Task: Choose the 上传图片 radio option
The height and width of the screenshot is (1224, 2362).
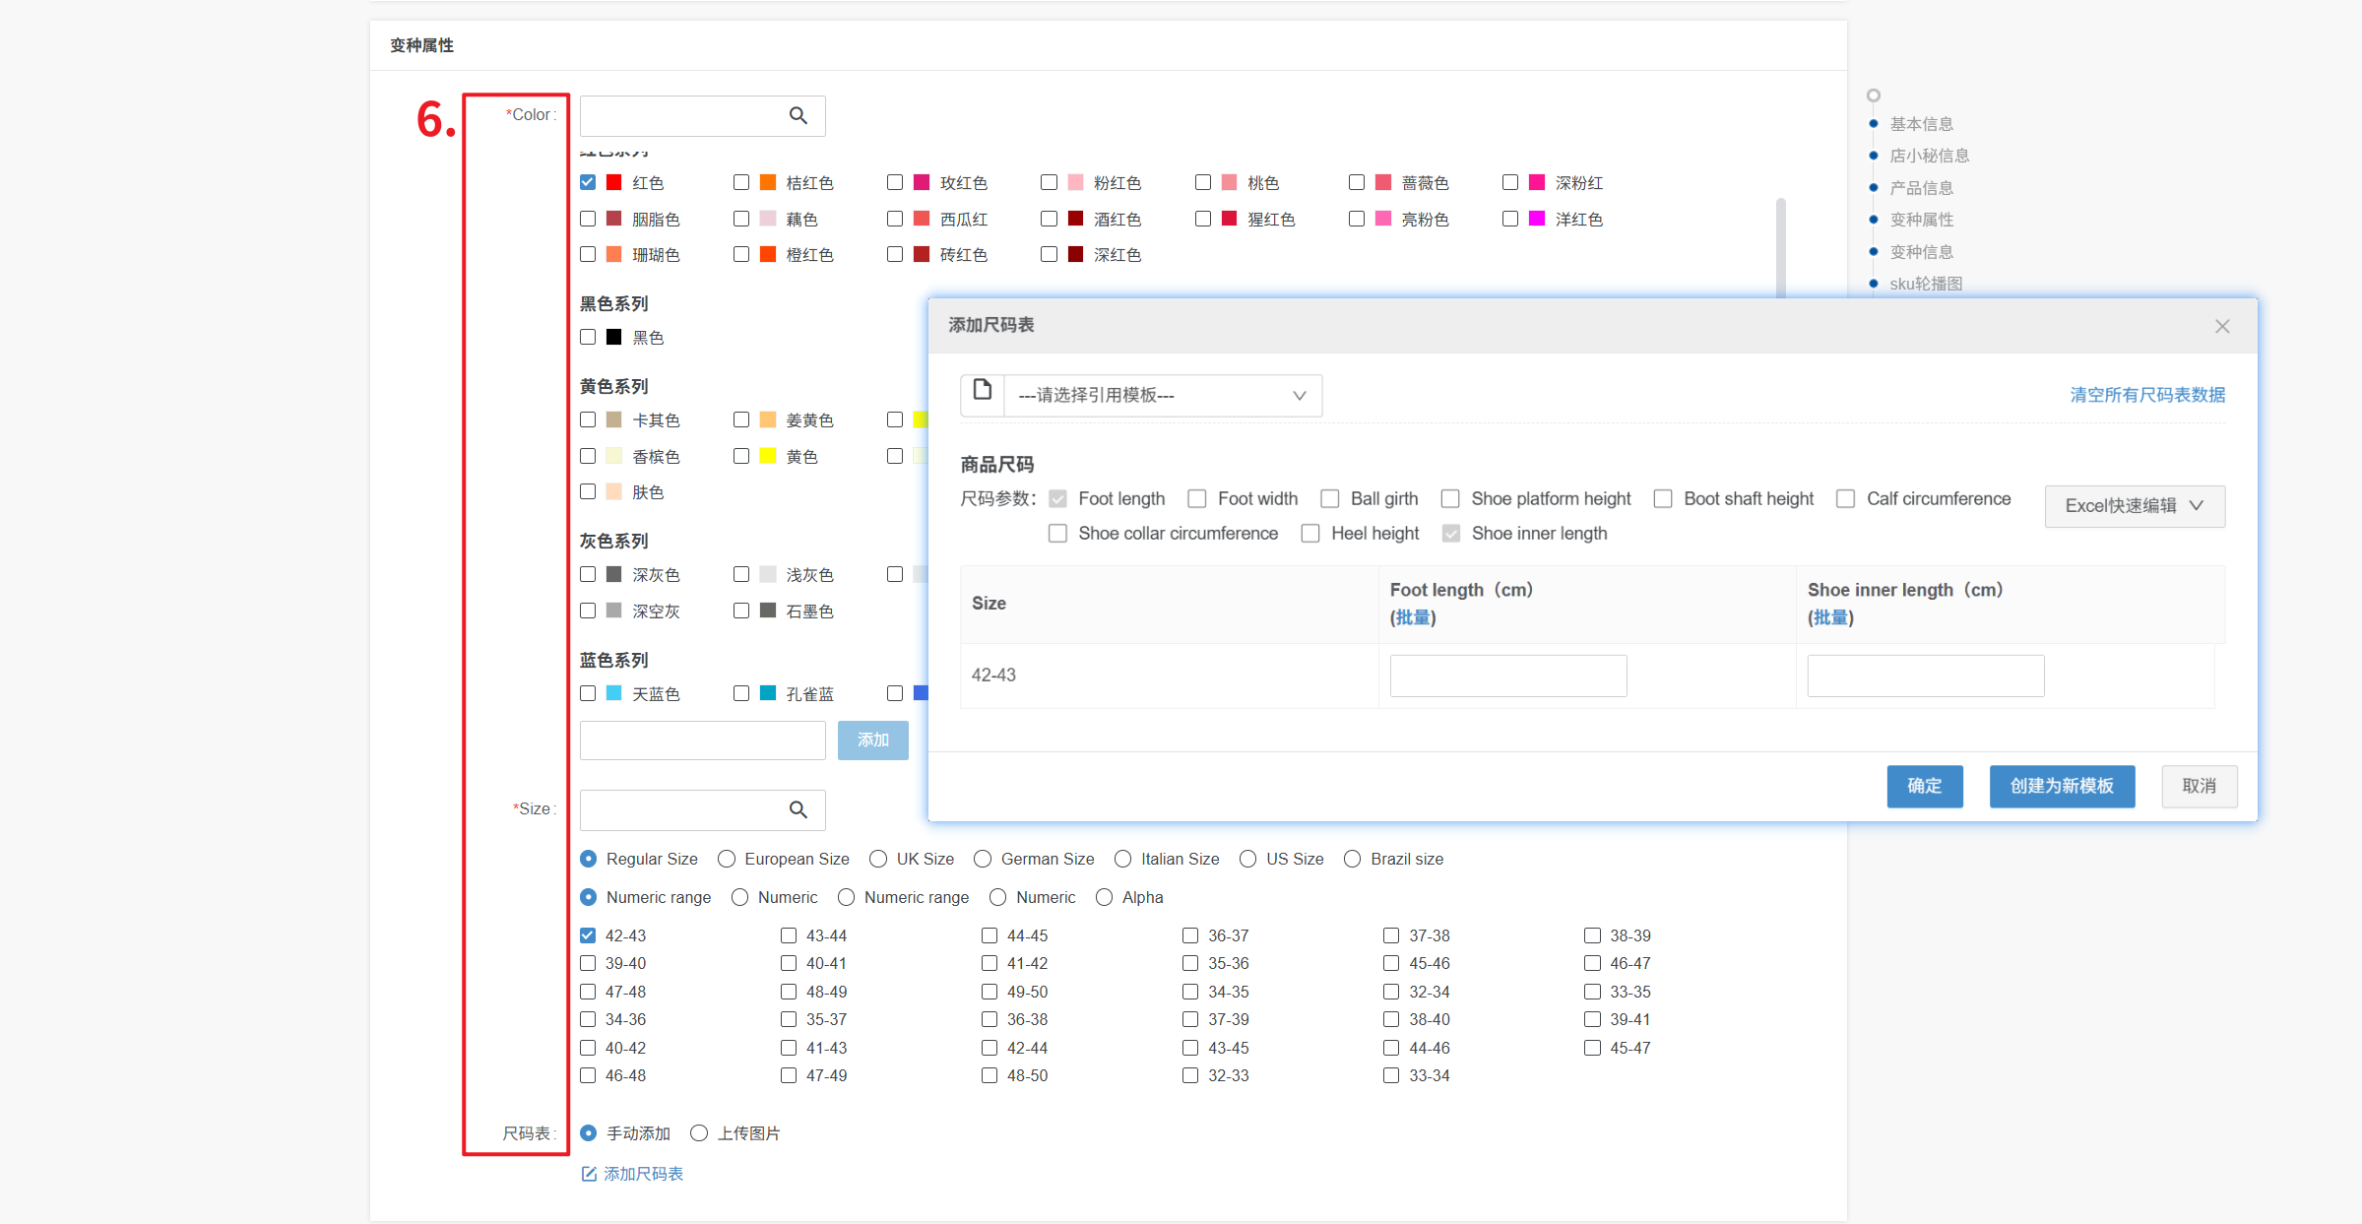Action: (699, 1133)
